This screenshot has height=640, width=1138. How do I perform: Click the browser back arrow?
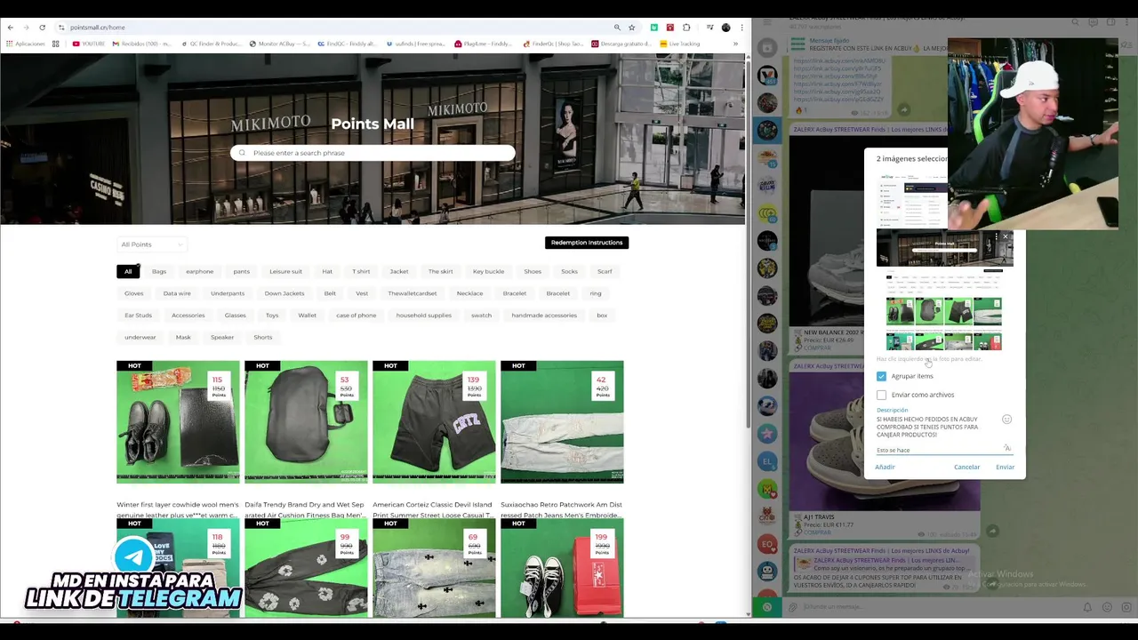10,28
